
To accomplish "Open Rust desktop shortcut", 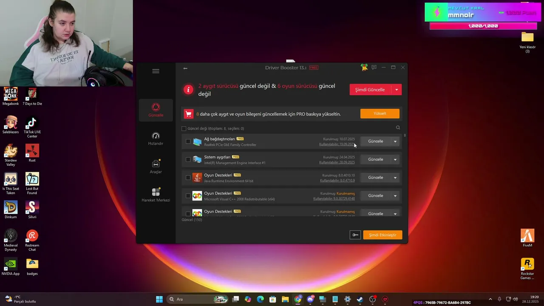I will [32, 153].
